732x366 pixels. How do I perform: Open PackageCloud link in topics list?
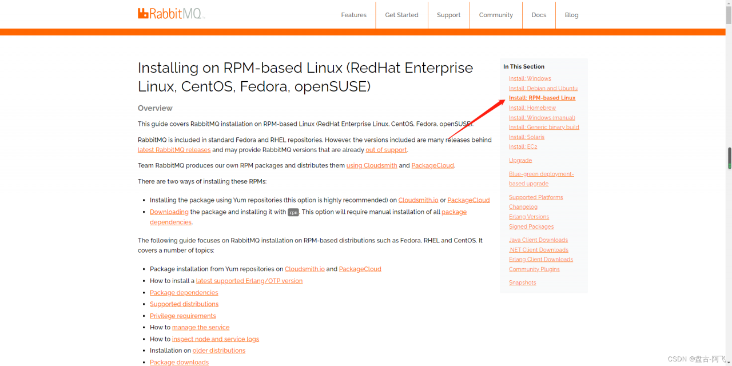[360, 269]
